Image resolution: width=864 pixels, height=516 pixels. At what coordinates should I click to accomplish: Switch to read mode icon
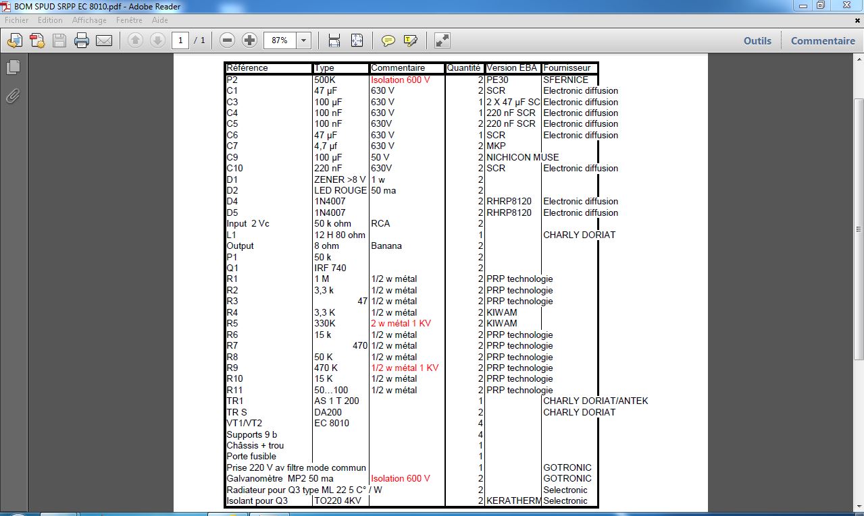point(442,40)
